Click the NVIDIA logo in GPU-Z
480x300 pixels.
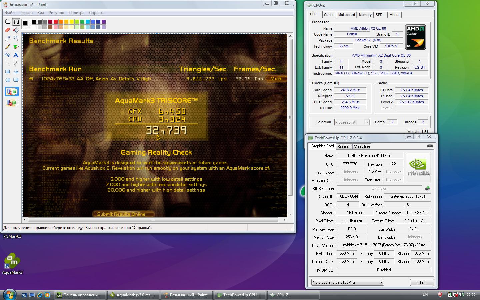tap(419, 167)
